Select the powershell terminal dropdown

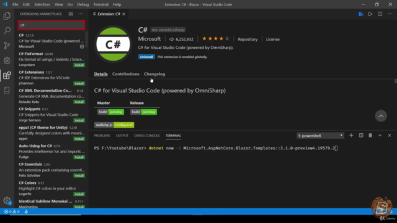[320, 136]
